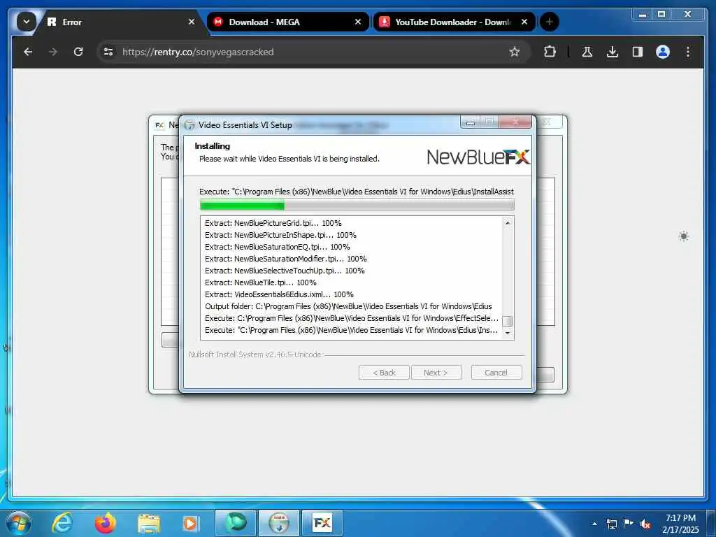Launch Firefox from taskbar
The width and height of the screenshot is (716, 537).
tap(106, 523)
